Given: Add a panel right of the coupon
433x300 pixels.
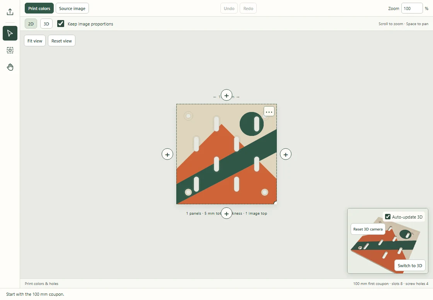Looking at the screenshot, I should [x=286, y=154].
